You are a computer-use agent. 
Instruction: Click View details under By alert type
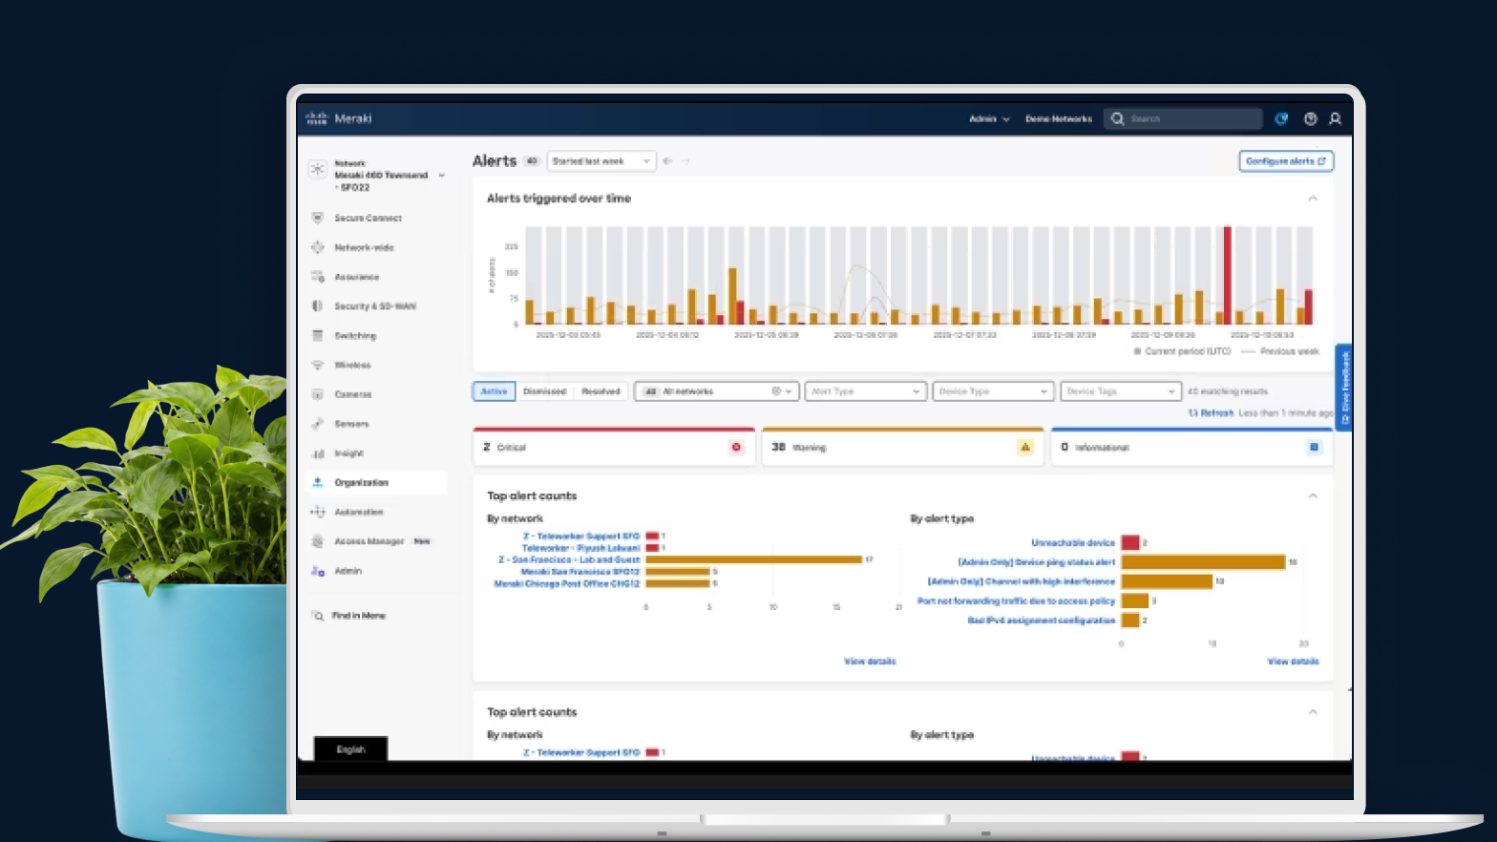tap(1293, 661)
